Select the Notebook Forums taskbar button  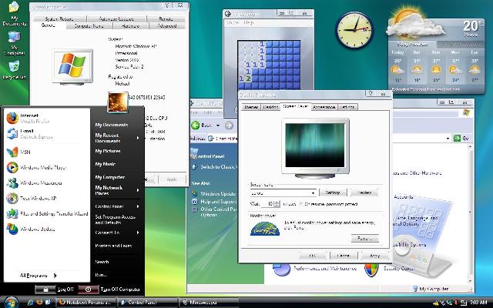pyautogui.click(x=86, y=303)
